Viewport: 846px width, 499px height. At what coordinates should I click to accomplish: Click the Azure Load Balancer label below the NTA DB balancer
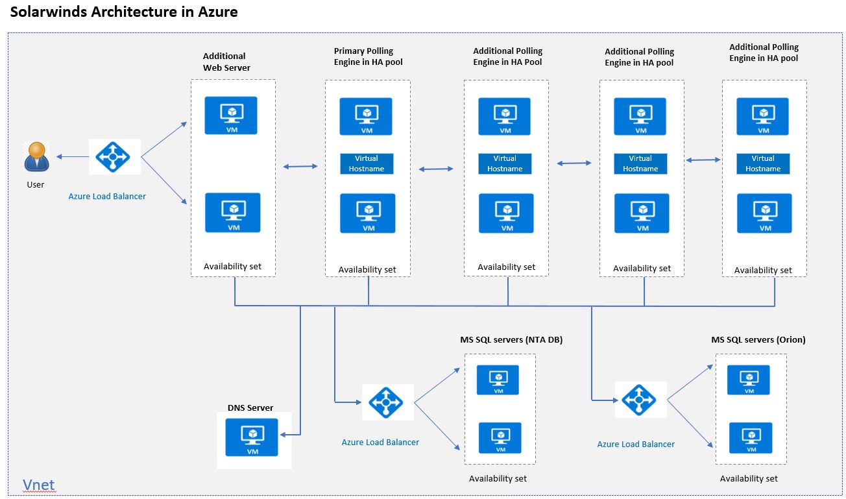[x=380, y=442]
